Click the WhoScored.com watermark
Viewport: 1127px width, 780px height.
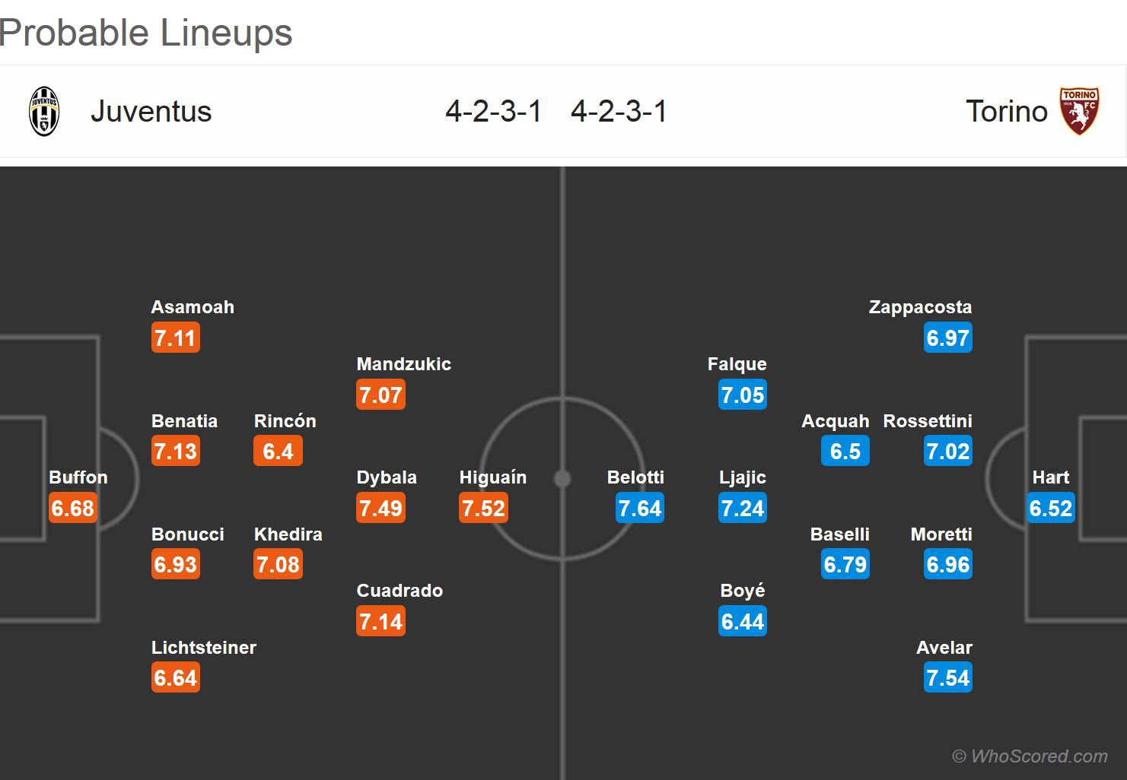click(1030, 756)
